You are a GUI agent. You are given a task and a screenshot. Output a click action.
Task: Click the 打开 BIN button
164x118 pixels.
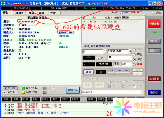click(x=10, y=88)
